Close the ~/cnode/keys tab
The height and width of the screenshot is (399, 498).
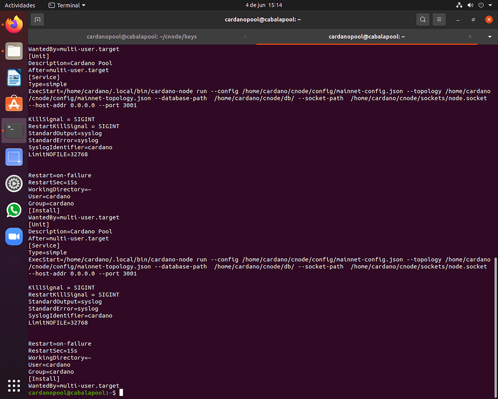(x=245, y=36)
